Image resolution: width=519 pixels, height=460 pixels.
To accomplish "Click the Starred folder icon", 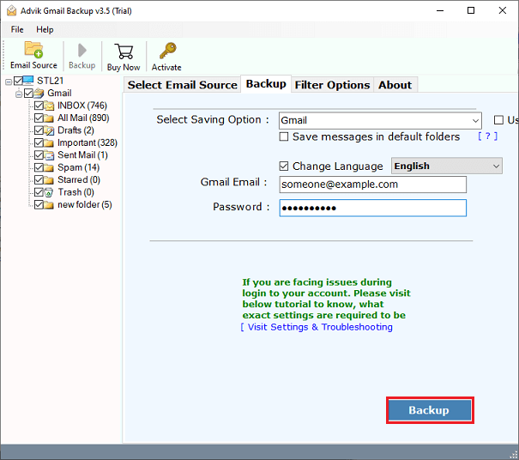I will (49, 180).
